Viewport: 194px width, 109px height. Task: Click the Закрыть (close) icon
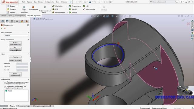point(8,12)
